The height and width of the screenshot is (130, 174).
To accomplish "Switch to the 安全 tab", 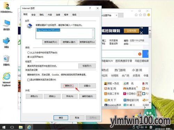I will [33, 15].
